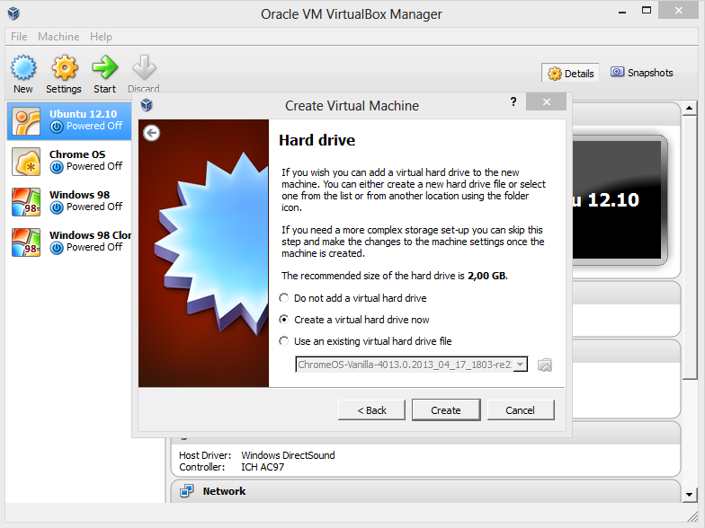This screenshot has width=705, height=528.
Task: Open the Machine menu
Action: click(x=58, y=37)
